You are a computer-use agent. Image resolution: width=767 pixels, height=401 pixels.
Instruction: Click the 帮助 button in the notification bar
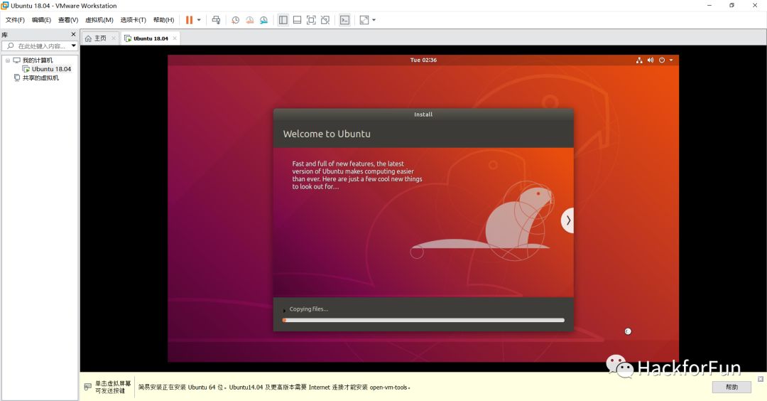[x=731, y=387]
